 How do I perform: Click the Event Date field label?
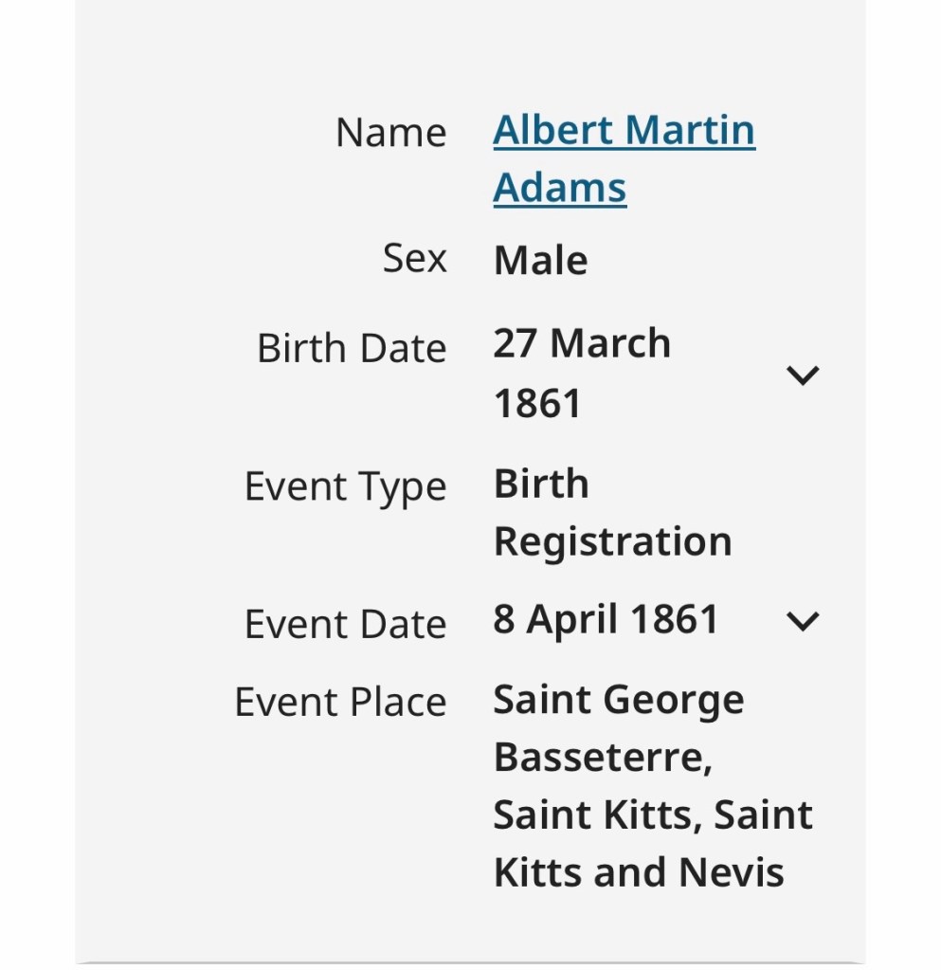[x=345, y=625]
